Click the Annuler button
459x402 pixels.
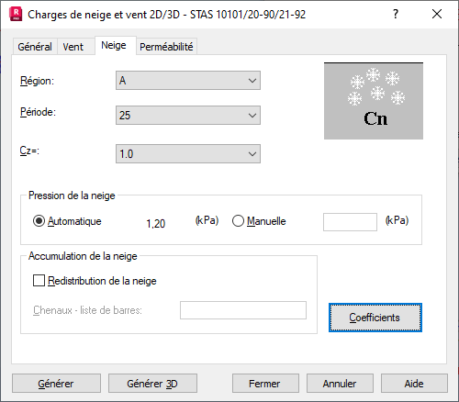(x=340, y=384)
